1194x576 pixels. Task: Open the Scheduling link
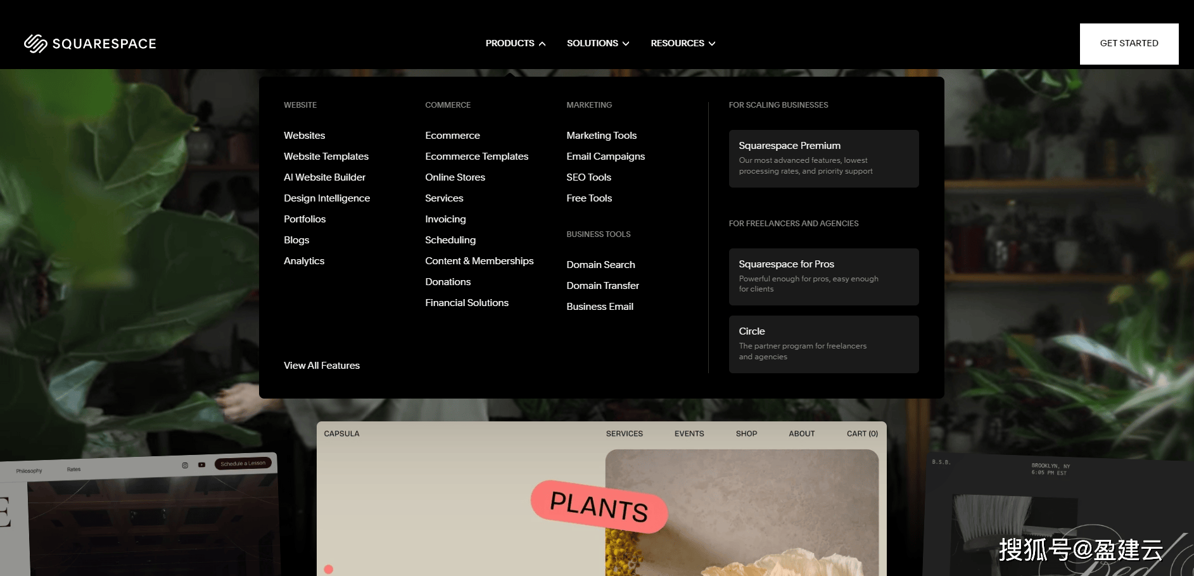450,240
